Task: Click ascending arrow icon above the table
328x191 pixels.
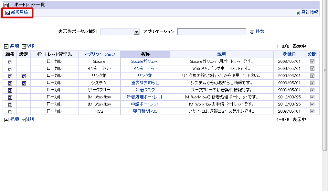Action: [x=6, y=46]
